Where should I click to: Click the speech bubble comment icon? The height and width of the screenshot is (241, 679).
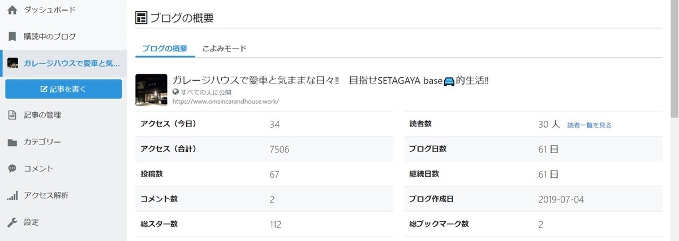(12, 169)
